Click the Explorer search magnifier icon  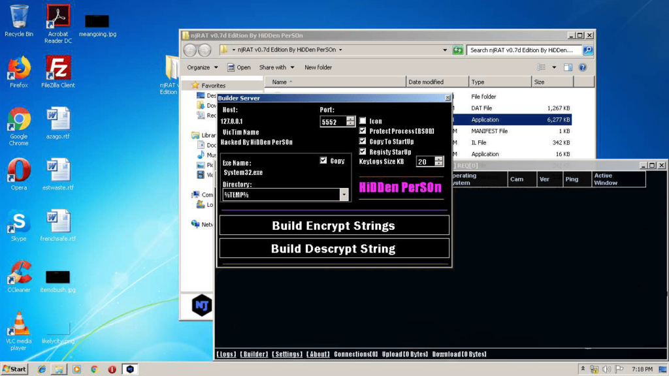pos(588,50)
